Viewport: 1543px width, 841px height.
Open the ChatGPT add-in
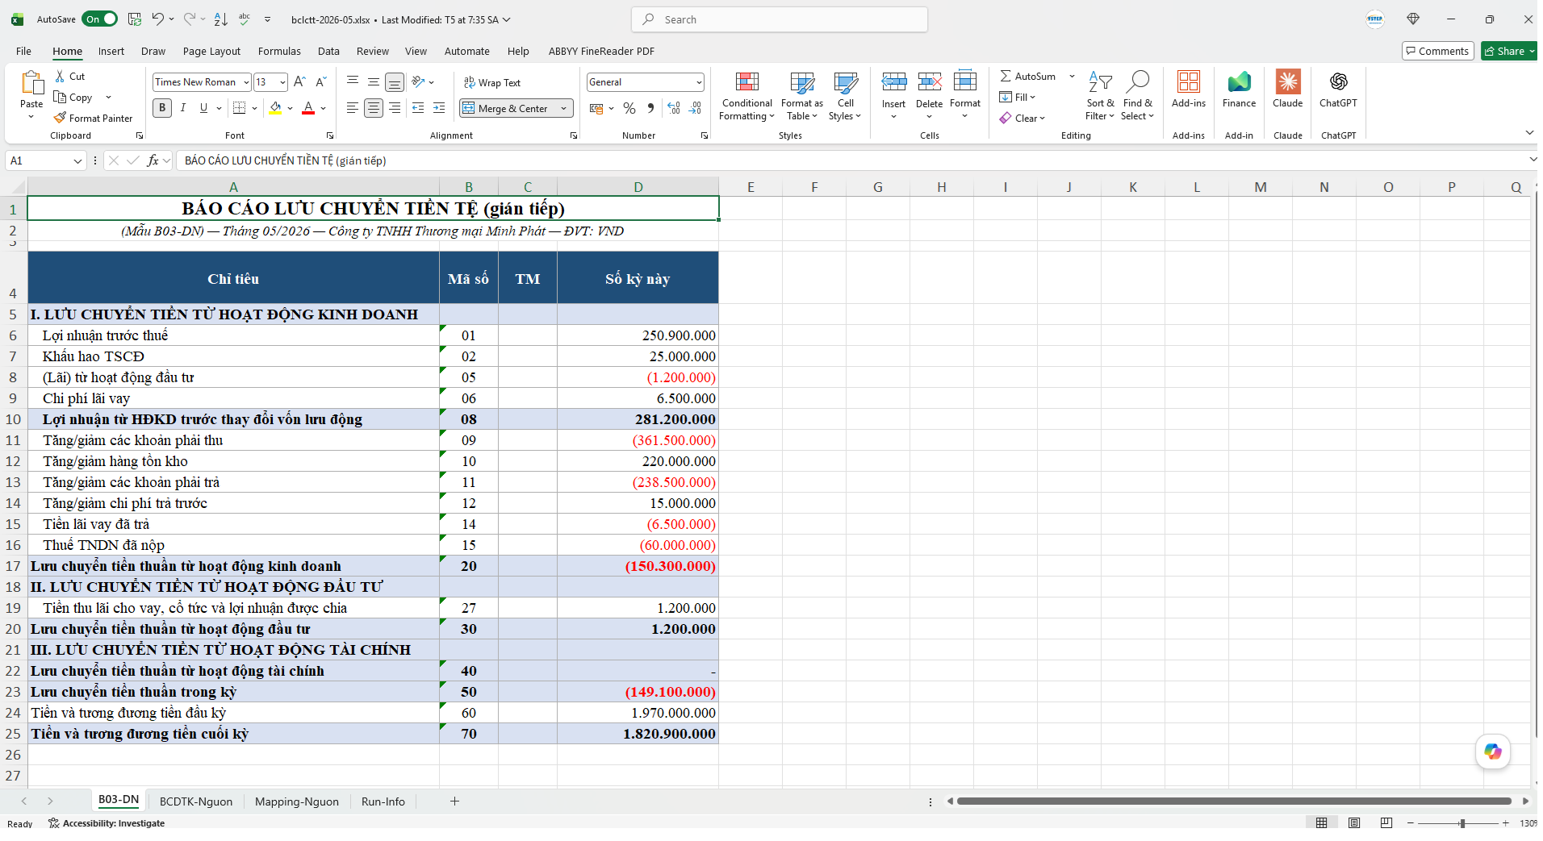1338,81
